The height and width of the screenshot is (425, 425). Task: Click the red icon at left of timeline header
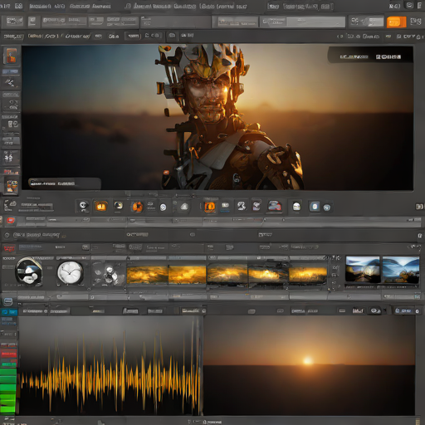(x=9, y=248)
